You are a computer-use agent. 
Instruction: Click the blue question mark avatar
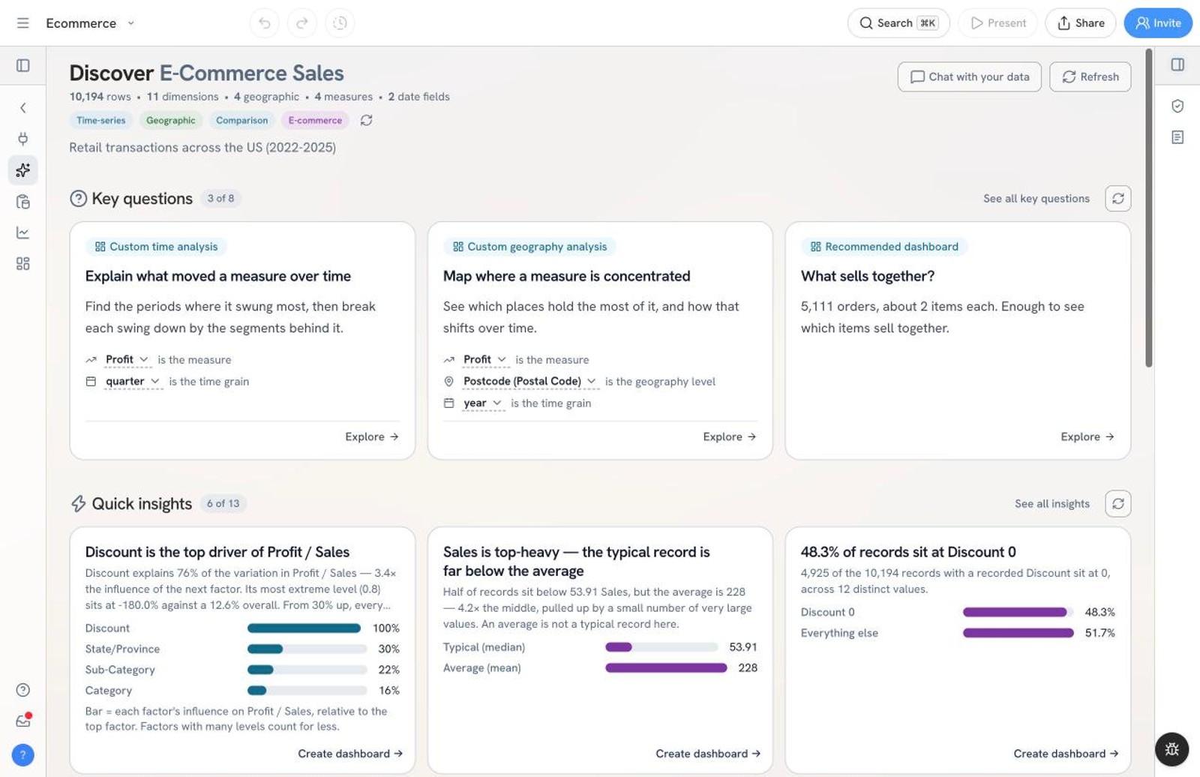point(23,755)
